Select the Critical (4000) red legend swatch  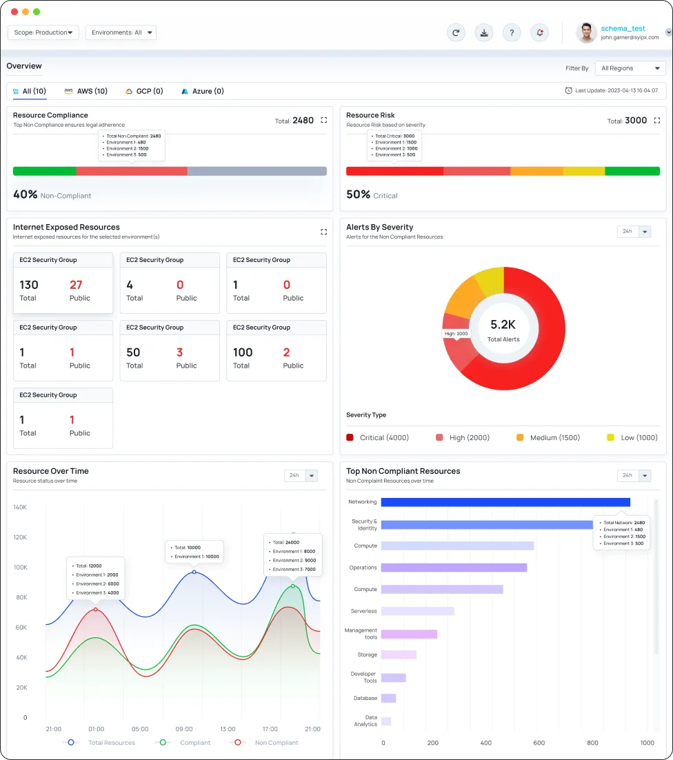click(x=350, y=437)
